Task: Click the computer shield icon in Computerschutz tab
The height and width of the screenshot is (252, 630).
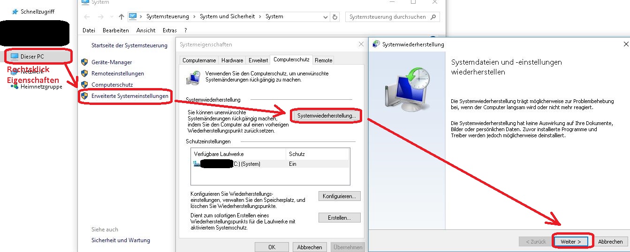Action: pyautogui.click(x=194, y=78)
